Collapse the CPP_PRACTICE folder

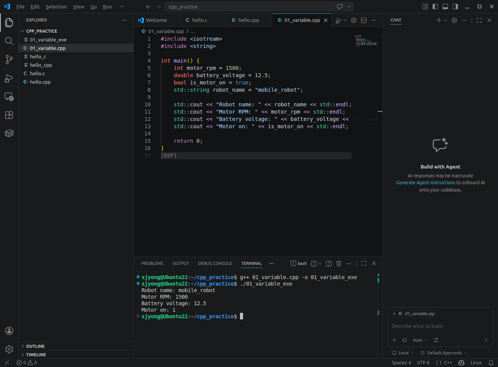click(x=77, y=31)
